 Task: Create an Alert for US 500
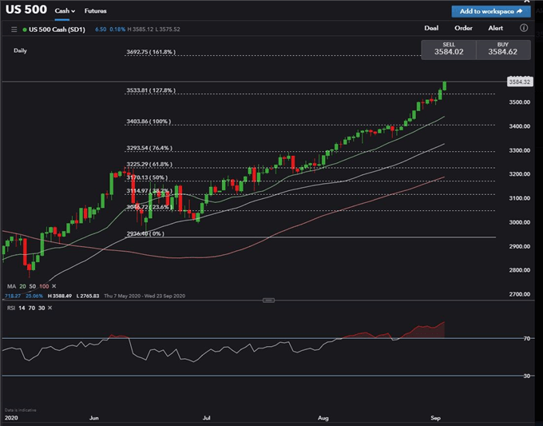click(496, 28)
